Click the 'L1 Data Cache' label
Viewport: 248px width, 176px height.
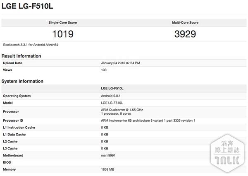(x=14, y=135)
